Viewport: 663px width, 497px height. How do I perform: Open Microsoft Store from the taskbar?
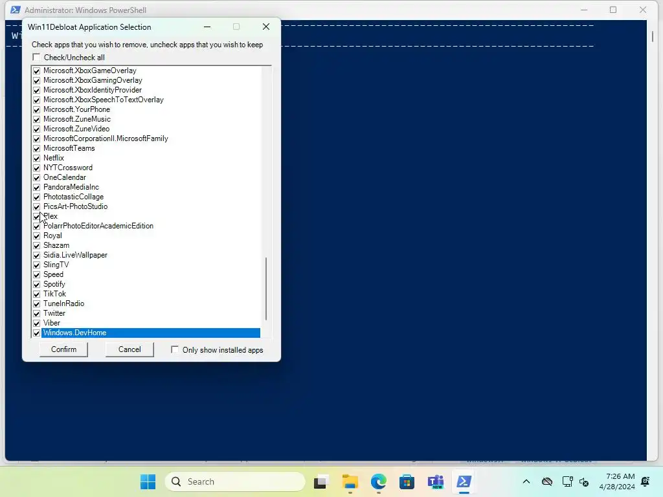point(407,481)
